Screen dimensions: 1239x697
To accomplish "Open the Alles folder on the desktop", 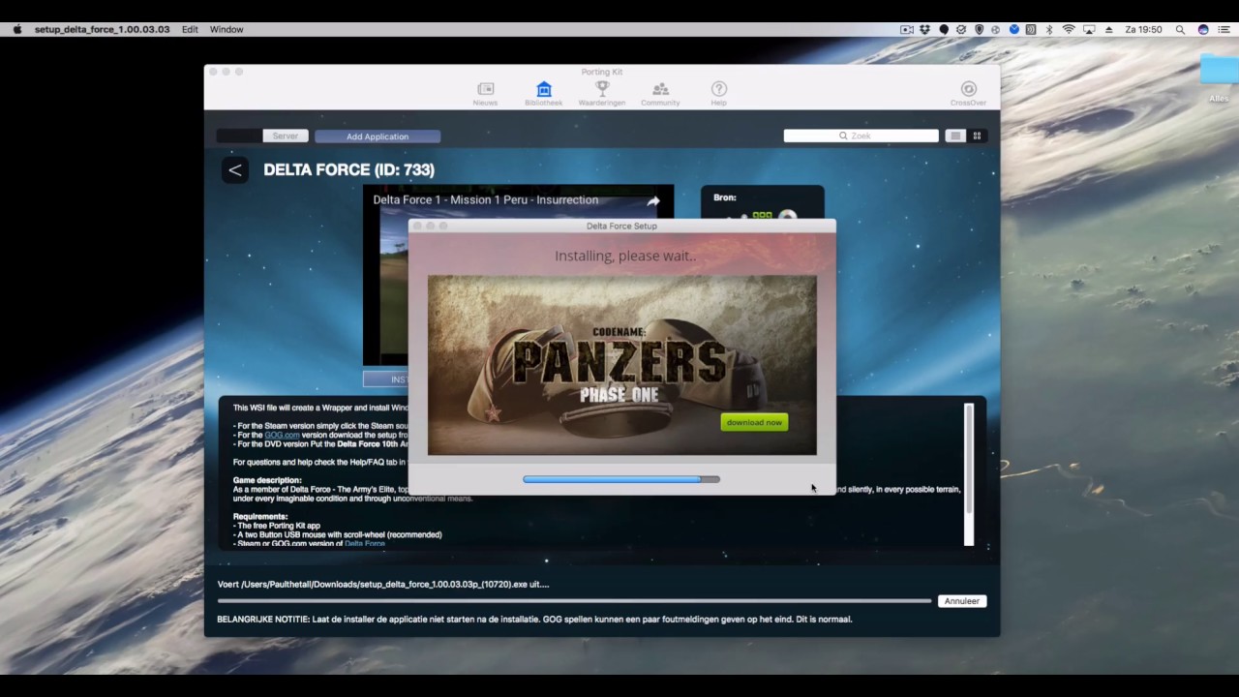I will [1218, 77].
